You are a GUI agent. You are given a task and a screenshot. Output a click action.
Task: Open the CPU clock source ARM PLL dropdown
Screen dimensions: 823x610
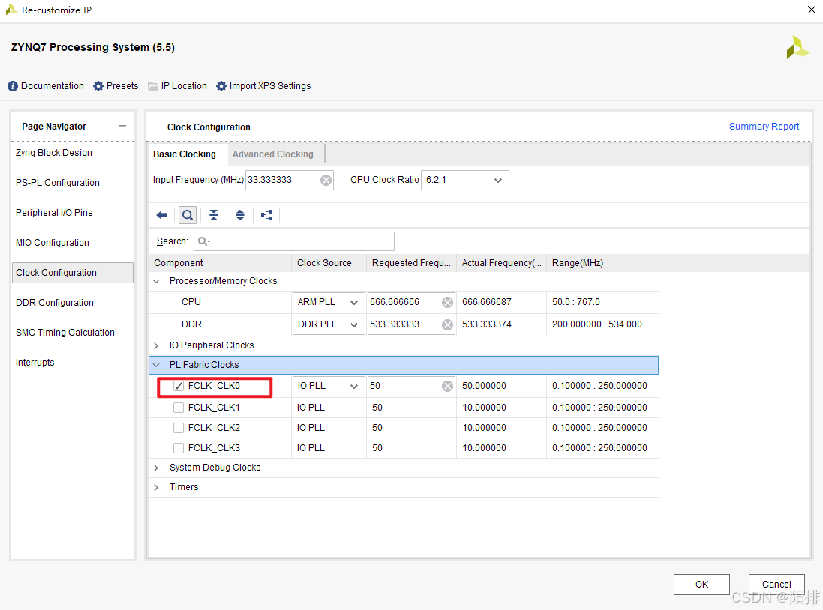click(x=328, y=302)
